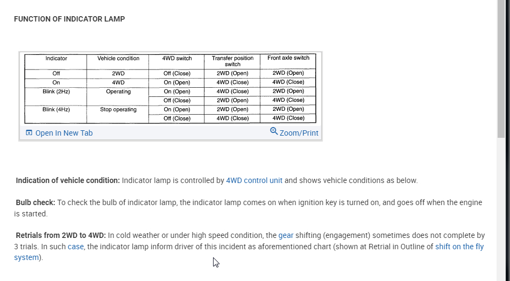
Task: Follow the blue gear hyperlink
Action: click(x=286, y=235)
